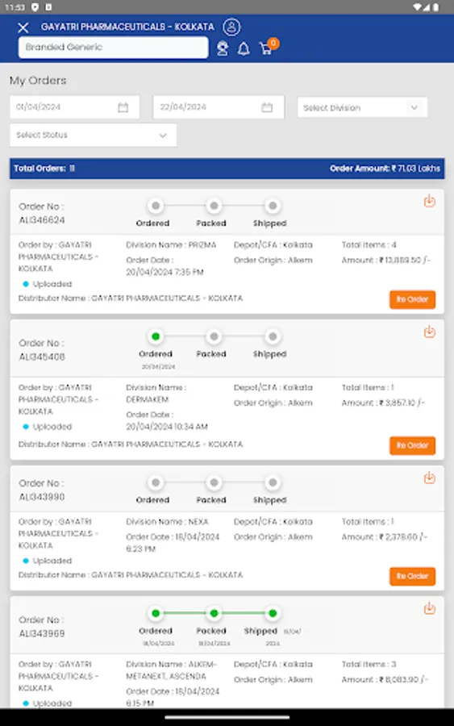Tap the customer support headset icon
Viewport: 454px width, 726px height.
[x=223, y=48]
